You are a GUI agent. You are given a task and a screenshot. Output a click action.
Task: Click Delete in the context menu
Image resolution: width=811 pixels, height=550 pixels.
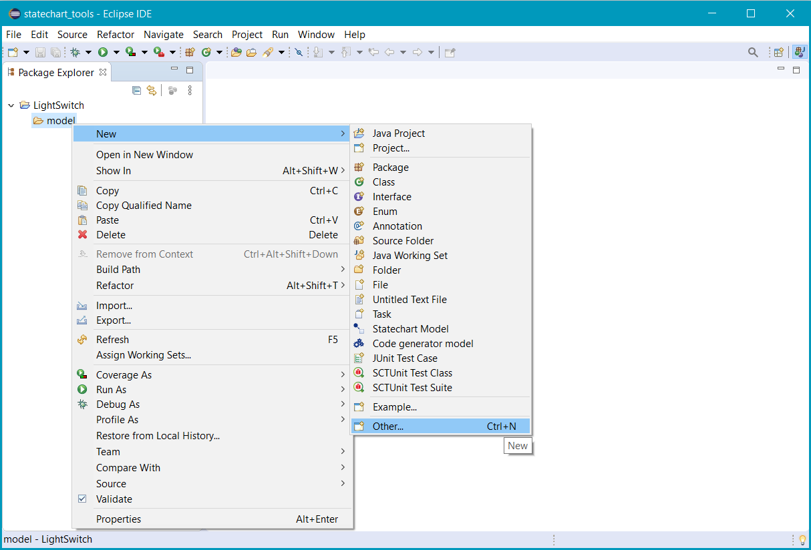[212, 235]
